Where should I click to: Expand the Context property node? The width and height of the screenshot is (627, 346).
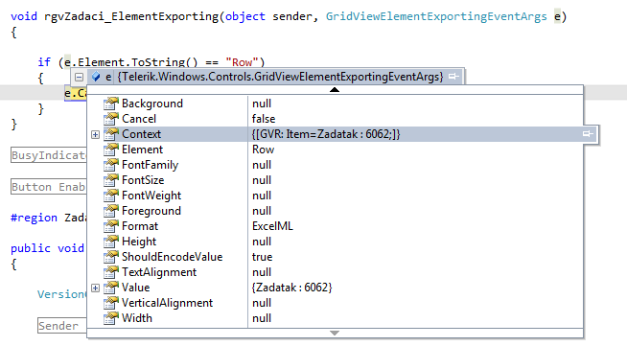point(95,134)
